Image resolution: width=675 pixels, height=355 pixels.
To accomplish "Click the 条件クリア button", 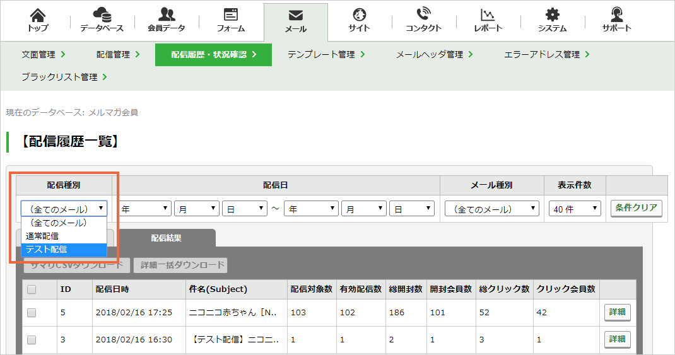I will click(x=637, y=208).
